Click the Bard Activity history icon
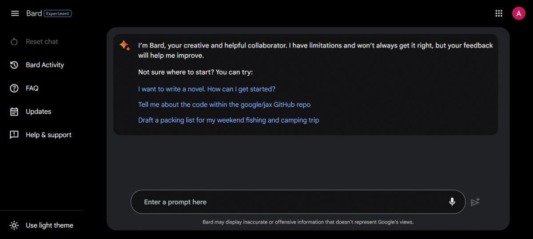Viewport: 533px width, 239px height. coord(14,65)
